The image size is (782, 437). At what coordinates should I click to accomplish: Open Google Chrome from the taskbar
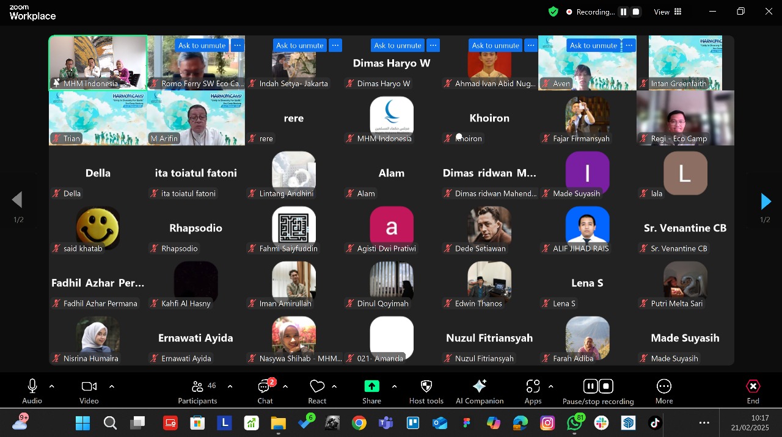(x=359, y=423)
